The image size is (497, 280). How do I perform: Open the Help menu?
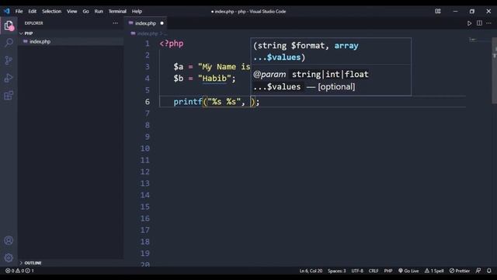[137, 11]
